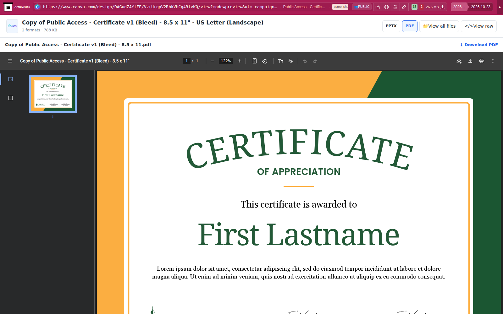Click the 122% zoom level field
Viewport: 503px width, 314px height.
coord(226,61)
